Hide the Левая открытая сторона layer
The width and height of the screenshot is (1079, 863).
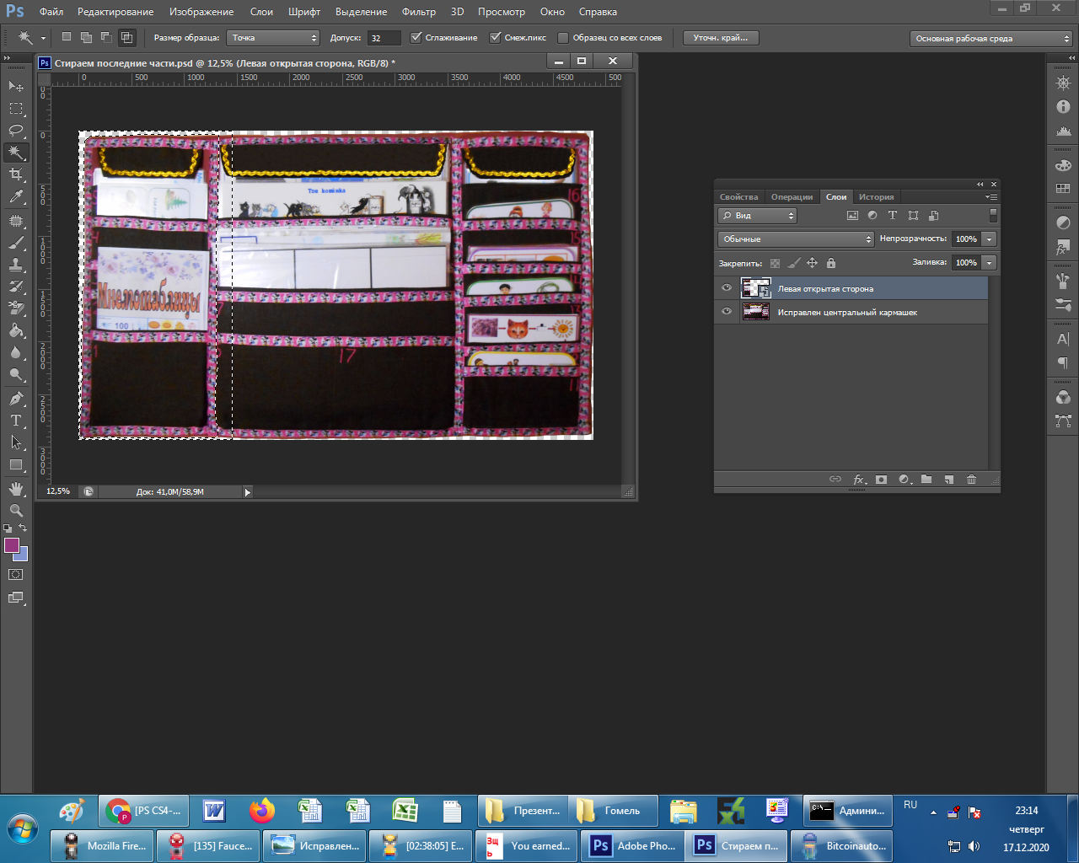pos(726,288)
